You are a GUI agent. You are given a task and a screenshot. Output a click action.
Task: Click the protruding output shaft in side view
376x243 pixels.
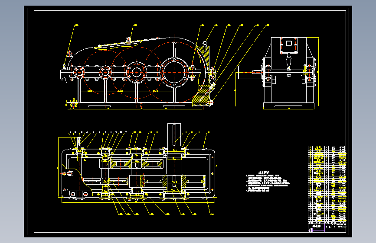coord(250,72)
